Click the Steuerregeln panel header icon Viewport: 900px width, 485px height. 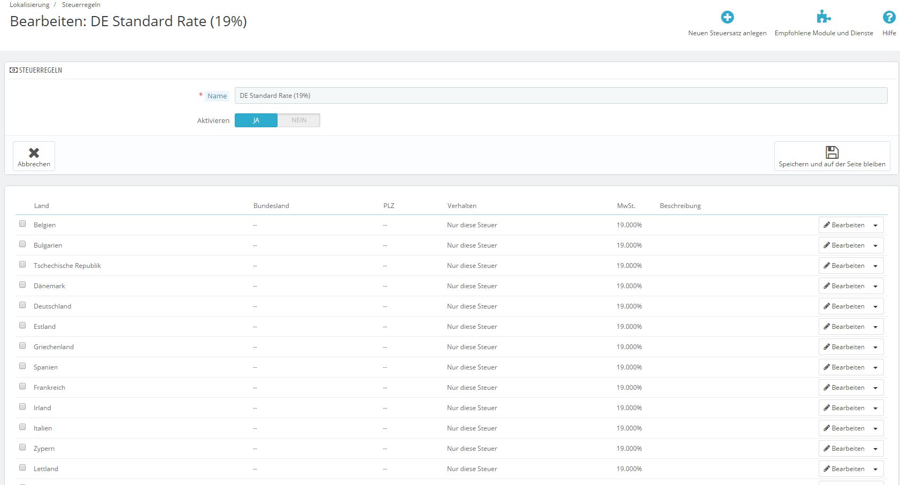(x=14, y=70)
